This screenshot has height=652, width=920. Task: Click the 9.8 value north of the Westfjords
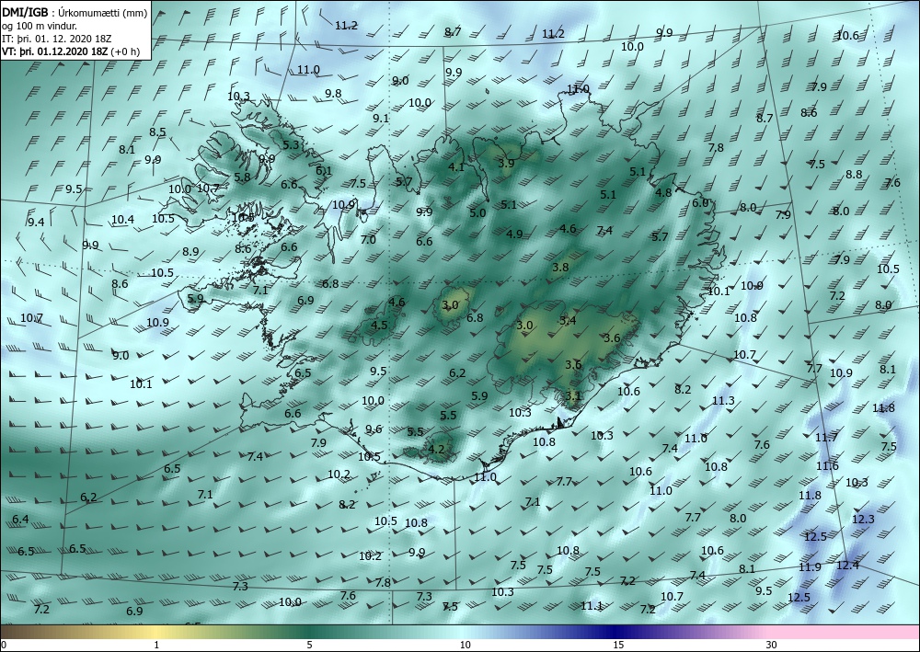(x=333, y=94)
